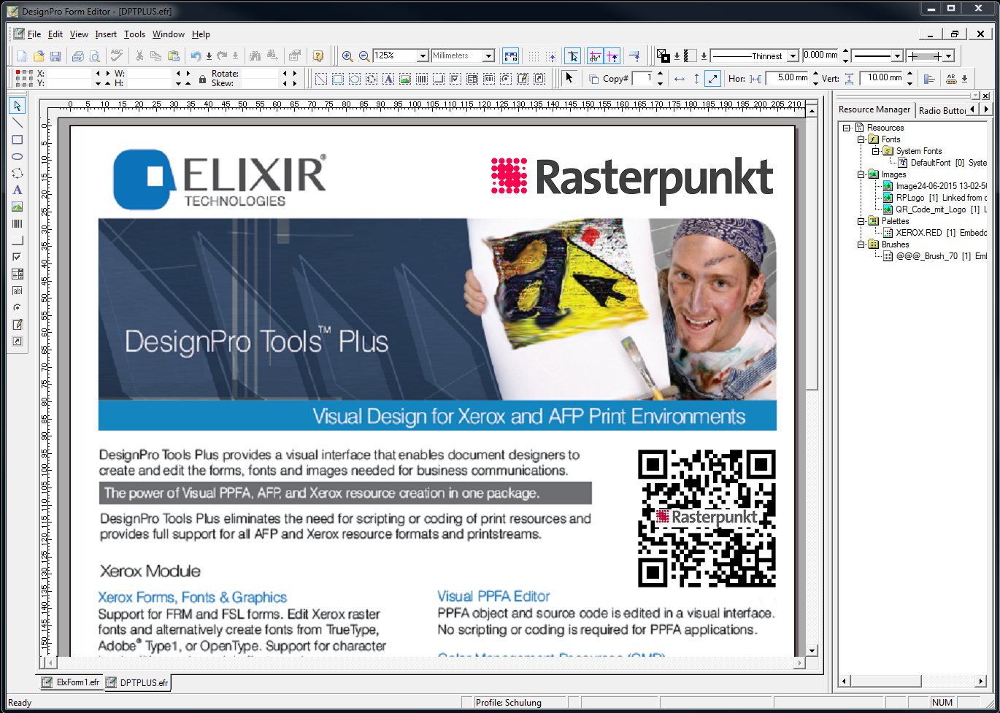Viewport: 1000px width, 713px height.
Task: Collapse the Images tree node
Action: click(861, 174)
